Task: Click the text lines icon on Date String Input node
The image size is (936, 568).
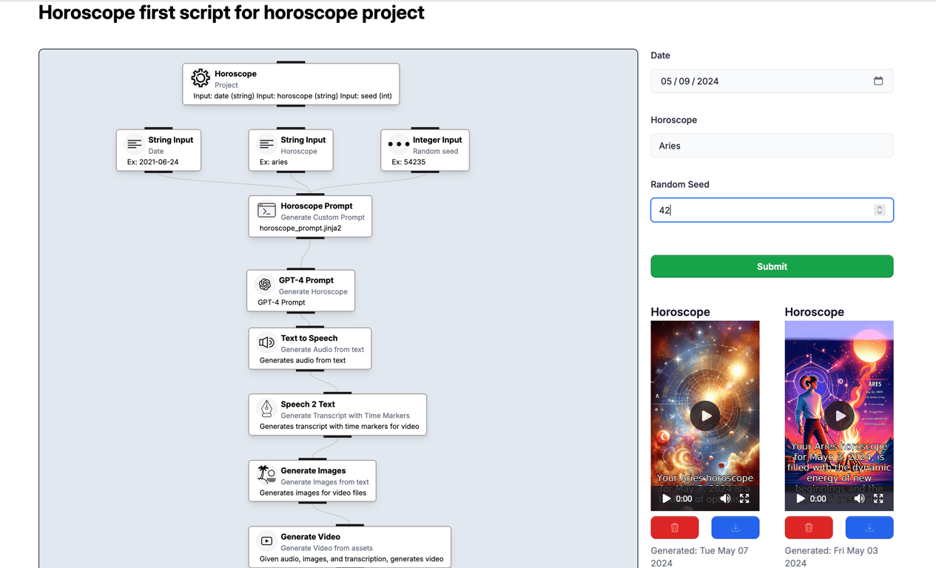Action: tap(134, 144)
